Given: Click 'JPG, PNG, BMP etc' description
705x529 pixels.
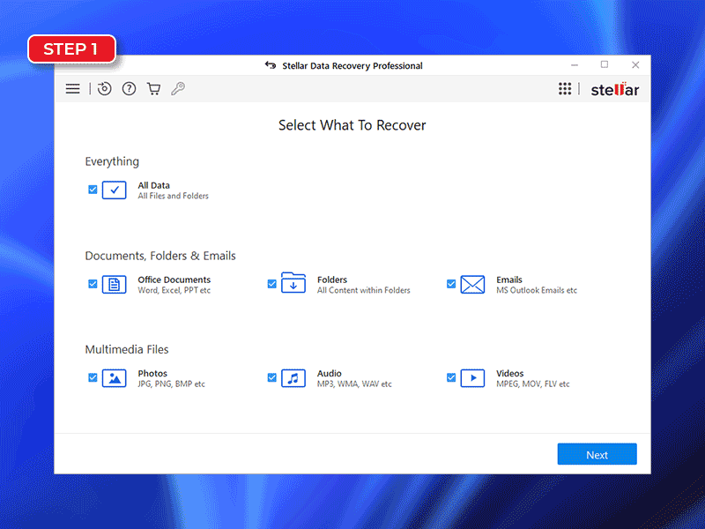Looking at the screenshot, I should click(x=171, y=384).
